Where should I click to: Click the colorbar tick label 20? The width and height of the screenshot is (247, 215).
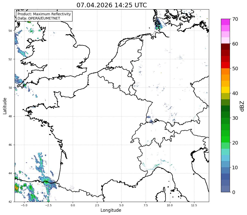click(x=235, y=143)
